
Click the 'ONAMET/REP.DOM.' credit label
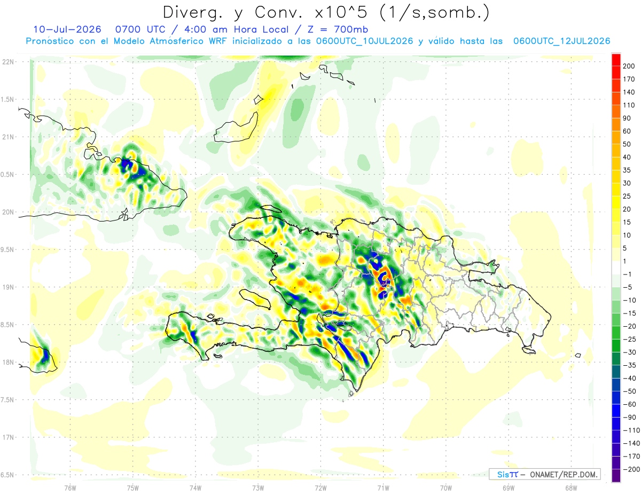[563, 475]
